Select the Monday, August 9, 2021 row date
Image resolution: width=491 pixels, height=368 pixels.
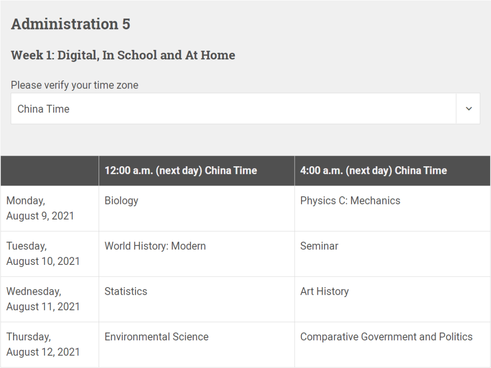click(40, 208)
